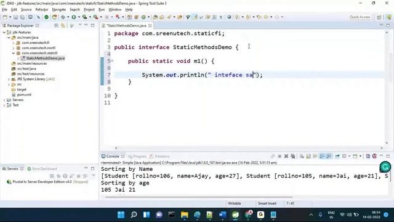Click the Last Edit Location arrow icon
This screenshot has height=222, width=394.
tap(259, 17)
